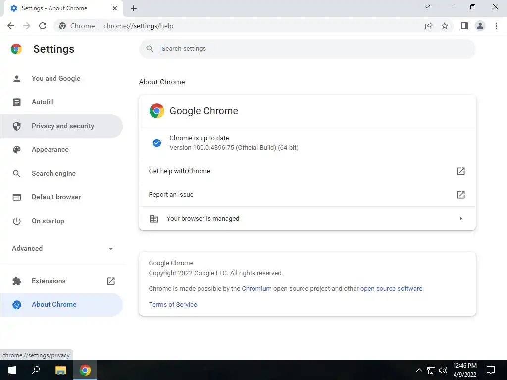Go back using the browser back arrow
The height and width of the screenshot is (380, 507).
pyautogui.click(x=11, y=26)
